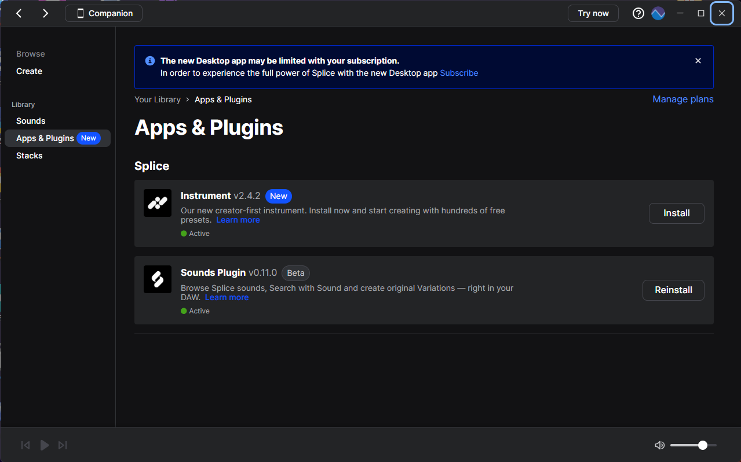
Task: Skip to the previous track
Action: point(25,445)
